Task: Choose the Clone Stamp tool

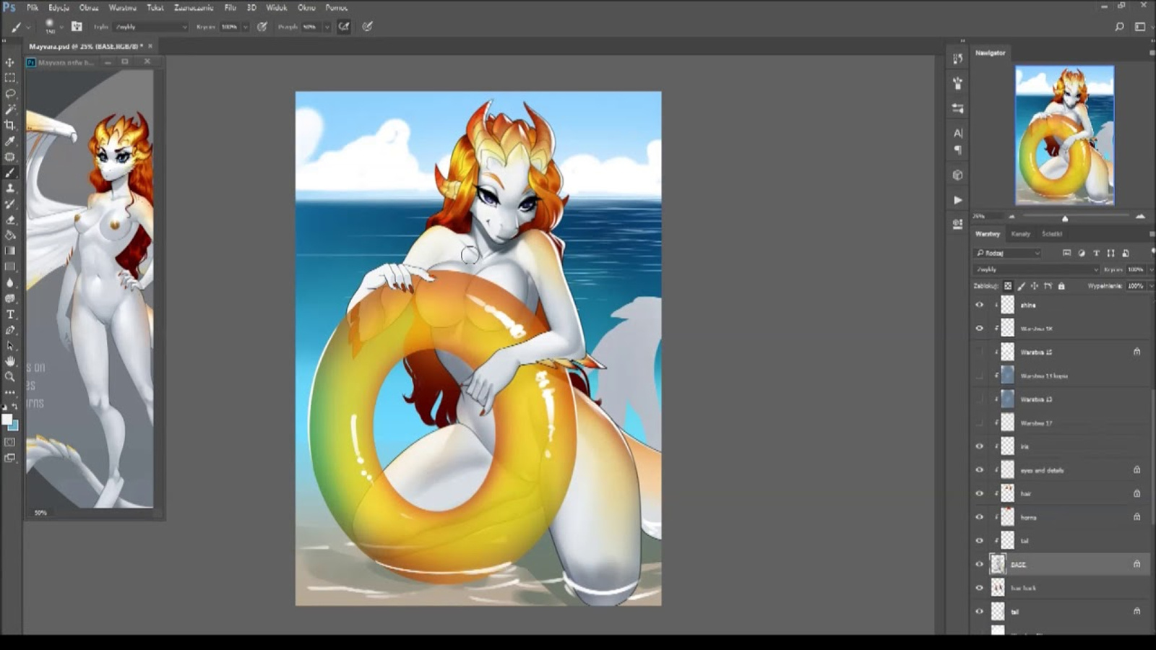Action: tap(10, 188)
